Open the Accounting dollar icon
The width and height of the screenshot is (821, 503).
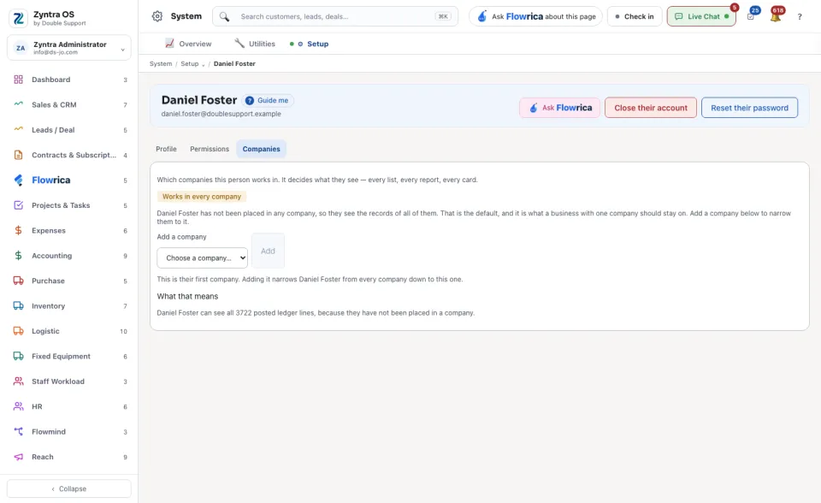pyautogui.click(x=18, y=256)
